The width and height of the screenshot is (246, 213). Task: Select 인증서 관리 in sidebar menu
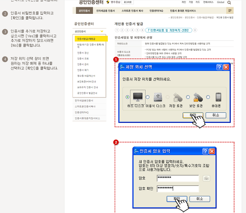point(83,65)
